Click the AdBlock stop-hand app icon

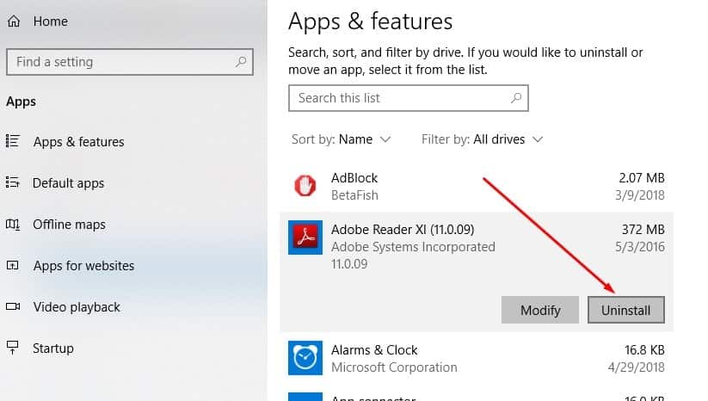305,185
